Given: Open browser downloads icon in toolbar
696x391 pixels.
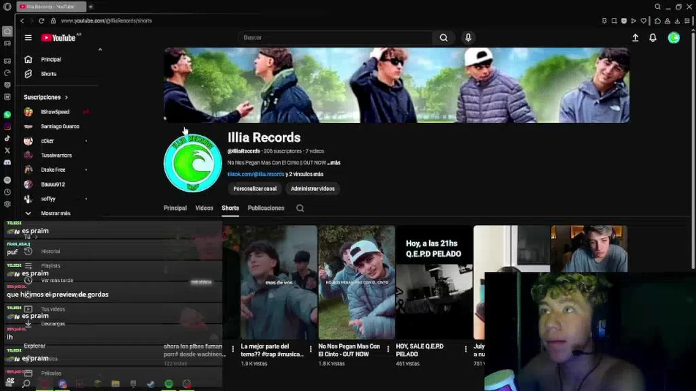Looking at the screenshot, I should (677, 21).
